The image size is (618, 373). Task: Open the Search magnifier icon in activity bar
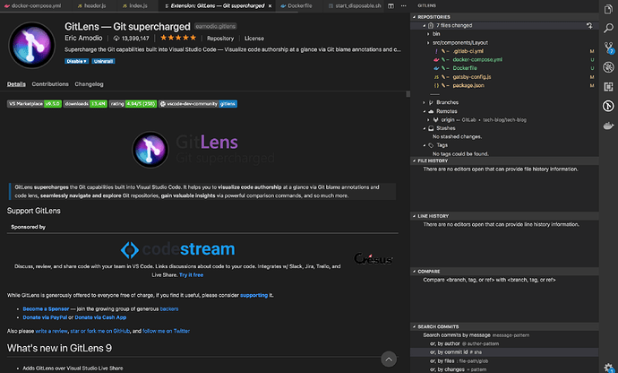click(608, 28)
